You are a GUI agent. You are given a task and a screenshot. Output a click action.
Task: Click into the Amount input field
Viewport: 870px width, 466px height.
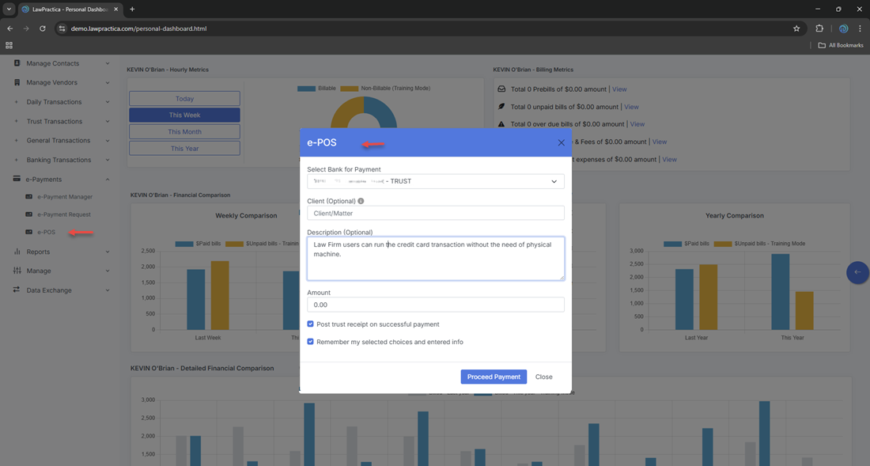coord(435,305)
